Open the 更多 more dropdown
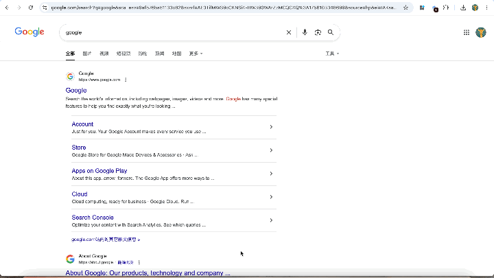The image size is (494, 278). (x=196, y=53)
